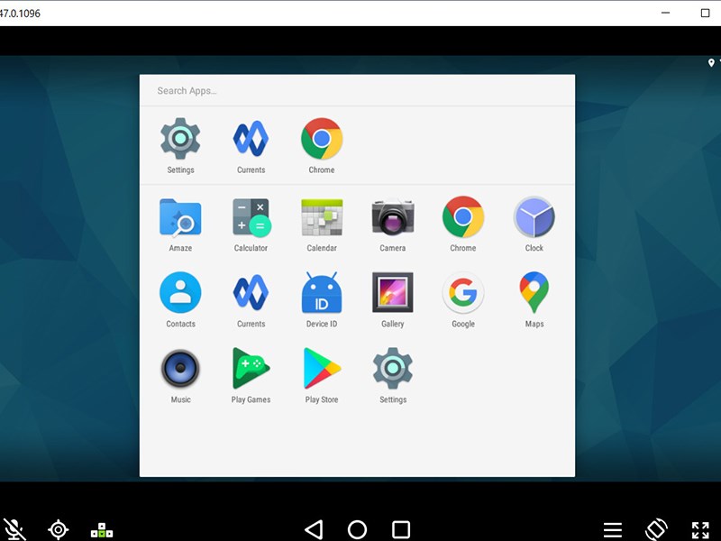This screenshot has width=721, height=541.
Task: Minimize the emulator window
Action: click(x=665, y=13)
